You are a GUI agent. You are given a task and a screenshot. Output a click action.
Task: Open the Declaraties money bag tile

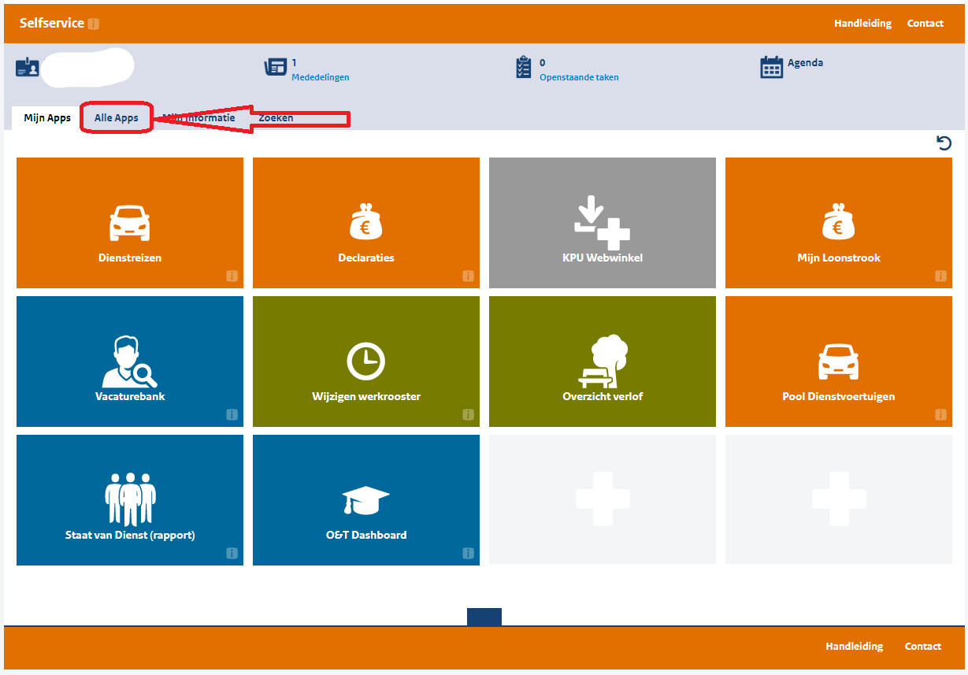[365, 223]
